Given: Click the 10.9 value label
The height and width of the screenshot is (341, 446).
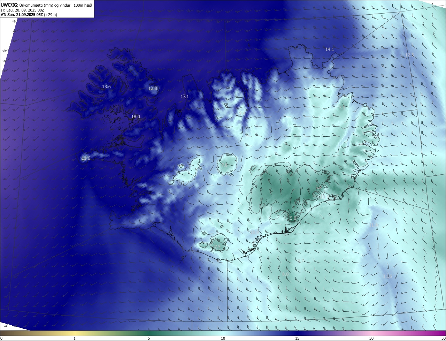Looking at the screenshot, I should click(254, 232).
